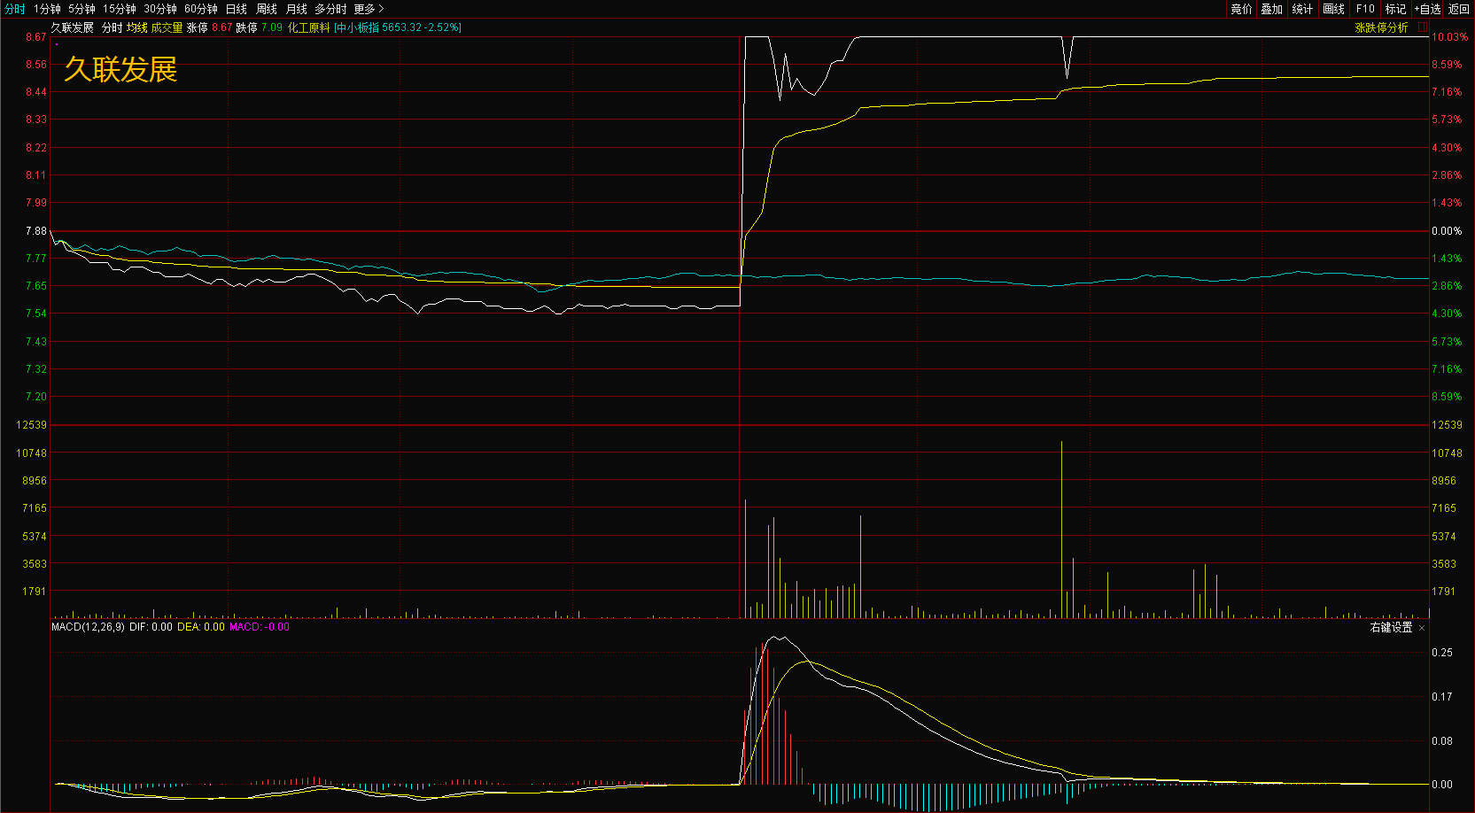Open the 统计 statistics tool
Image resolution: width=1475 pixels, height=813 pixels.
point(1302,9)
